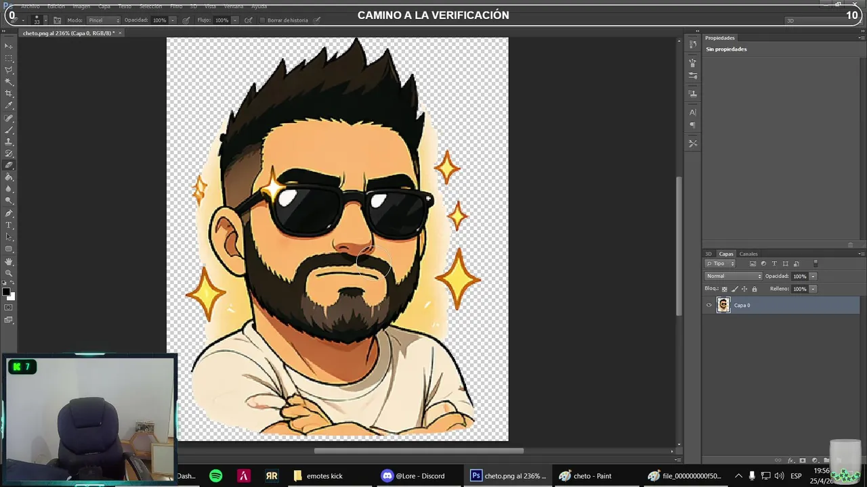Select the Hand tool
867x487 pixels.
pos(9,261)
